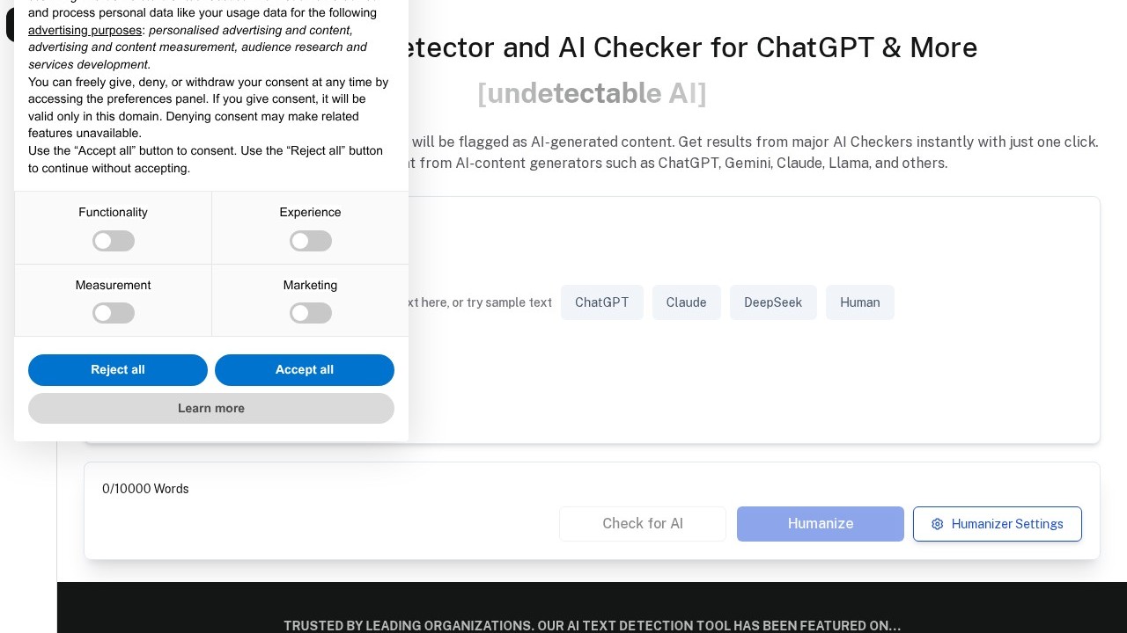Turn on the Experience consent switch
1127x633 pixels.
[311, 241]
